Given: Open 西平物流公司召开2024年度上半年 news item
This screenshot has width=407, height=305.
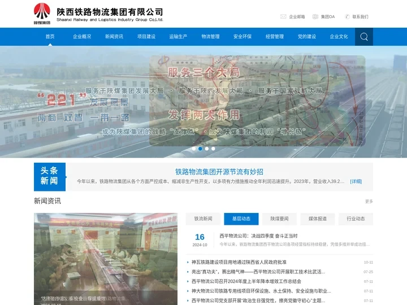Looking at the screenshot, I should point(246,281).
